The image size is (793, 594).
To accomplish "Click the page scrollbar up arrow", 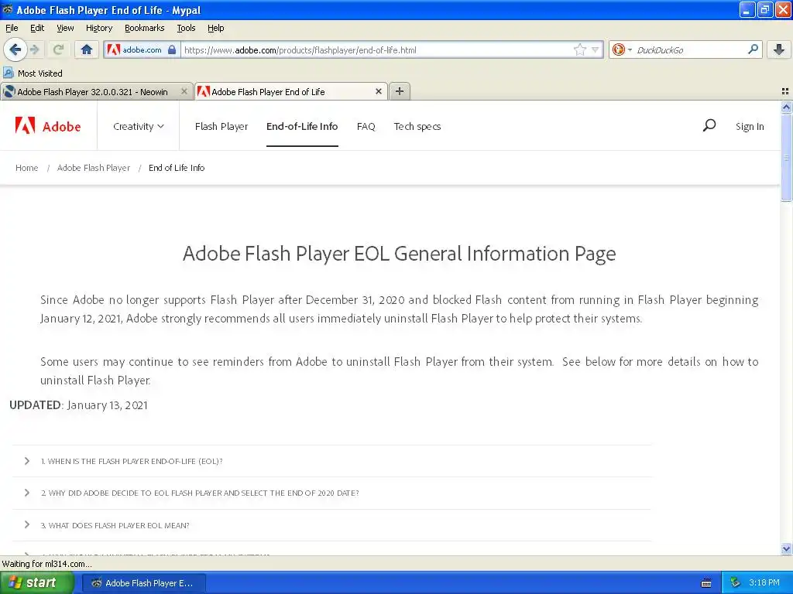I will (786, 107).
